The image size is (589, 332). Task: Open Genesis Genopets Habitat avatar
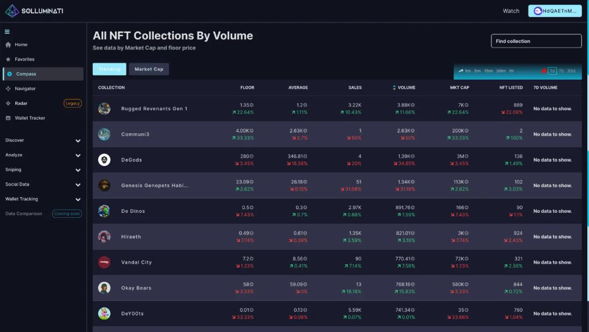pos(104,185)
